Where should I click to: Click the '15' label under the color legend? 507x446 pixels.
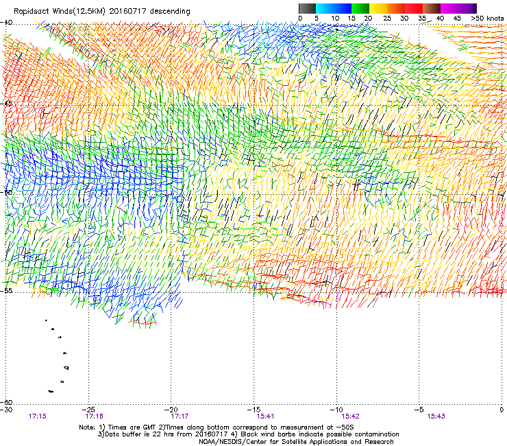351,19
